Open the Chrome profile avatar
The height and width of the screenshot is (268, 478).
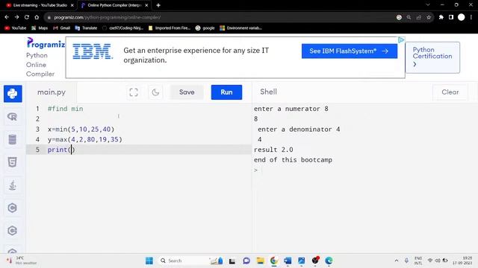tap(462, 17)
